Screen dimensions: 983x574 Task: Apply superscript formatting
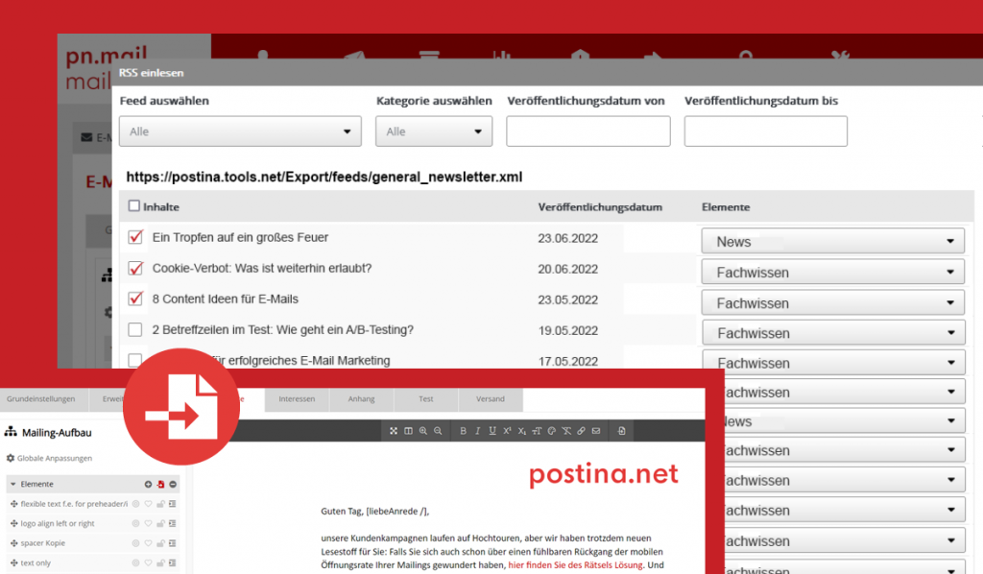coord(507,431)
